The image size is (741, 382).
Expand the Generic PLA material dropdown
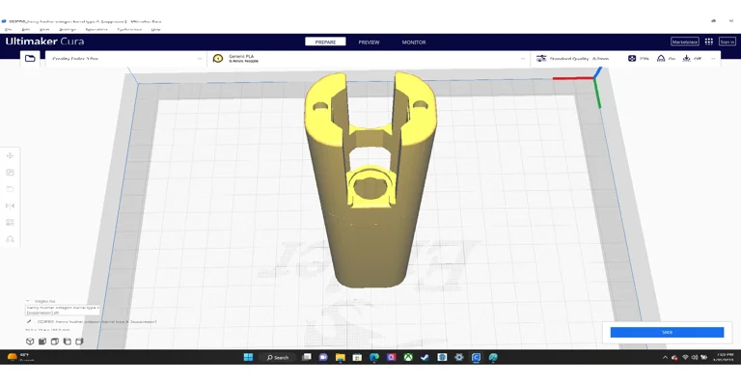point(369,59)
